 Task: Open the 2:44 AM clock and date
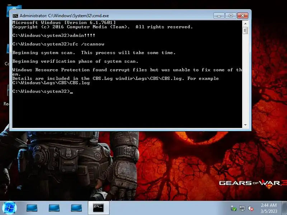[x=269, y=208]
